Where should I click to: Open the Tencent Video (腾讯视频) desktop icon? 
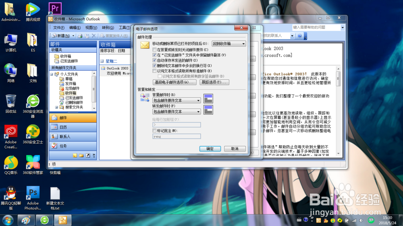pyautogui.click(x=33, y=12)
